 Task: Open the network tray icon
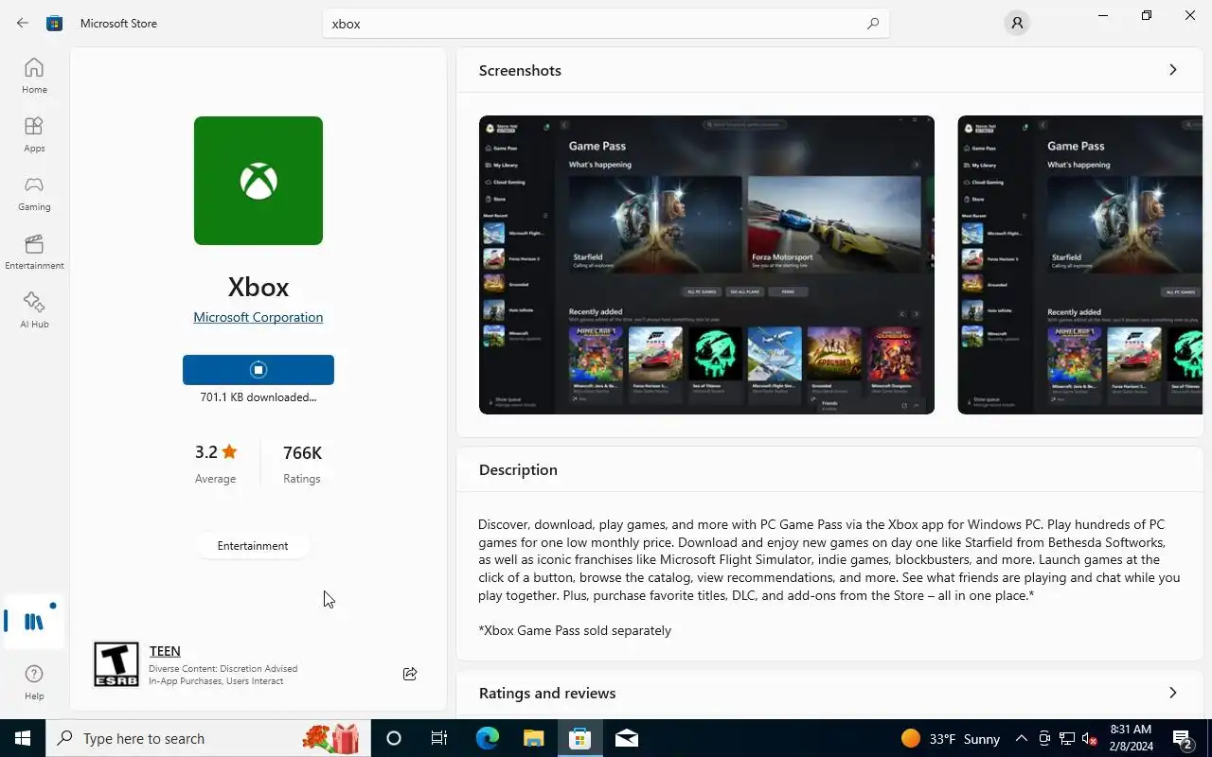(1067, 738)
